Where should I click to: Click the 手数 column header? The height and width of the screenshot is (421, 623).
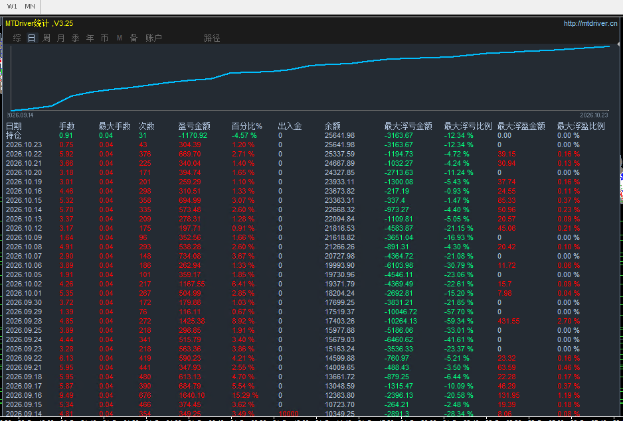[66, 126]
